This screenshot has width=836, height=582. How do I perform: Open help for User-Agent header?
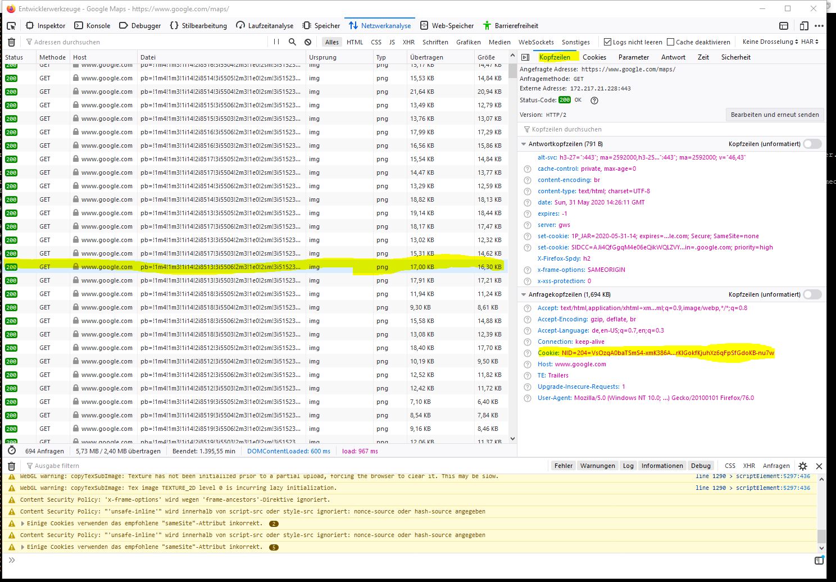527,398
